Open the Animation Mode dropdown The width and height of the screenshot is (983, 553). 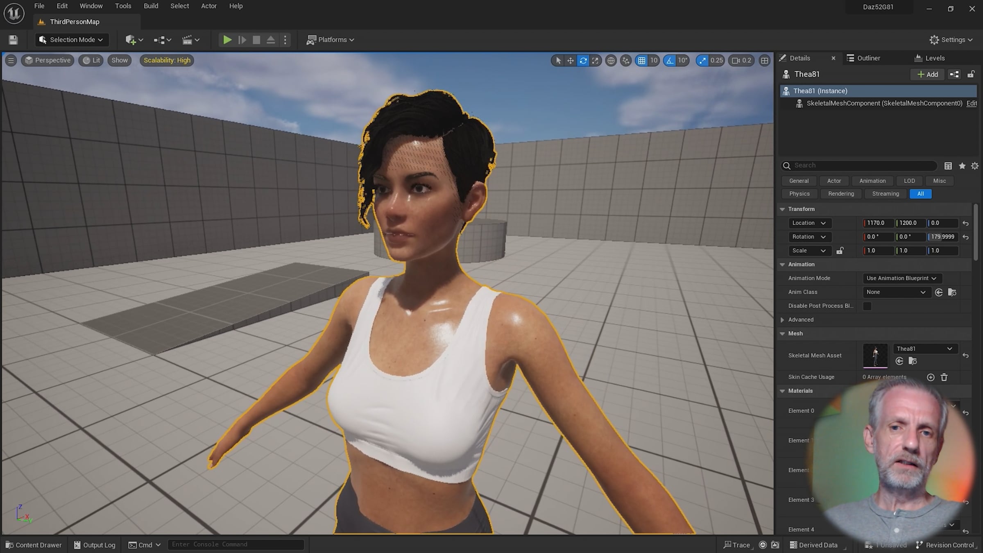tap(901, 278)
